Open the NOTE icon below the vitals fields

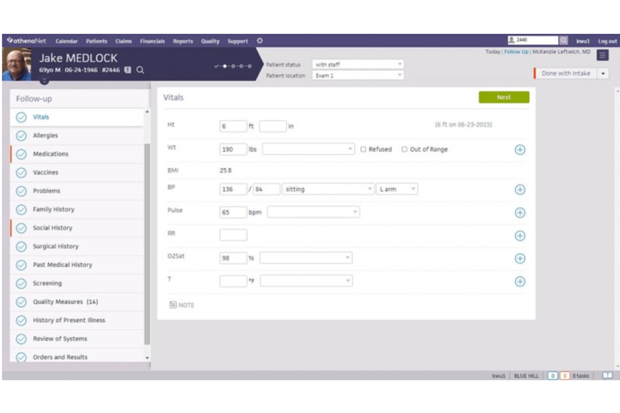[x=173, y=305]
